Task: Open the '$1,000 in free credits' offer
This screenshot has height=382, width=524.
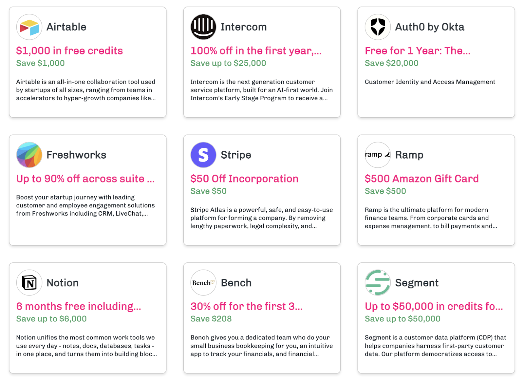Action: pyautogui.click(x=69, y=51)
